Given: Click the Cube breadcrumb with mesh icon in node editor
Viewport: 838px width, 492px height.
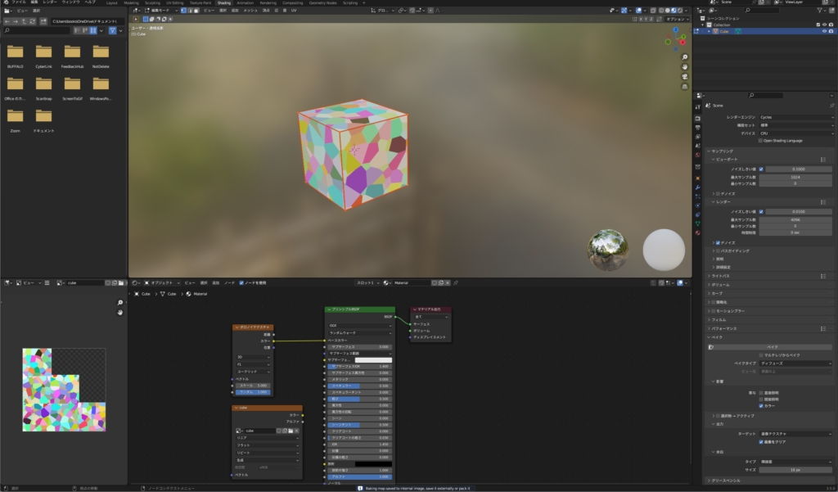Looking at the screenshot, I should click(169, 294).
